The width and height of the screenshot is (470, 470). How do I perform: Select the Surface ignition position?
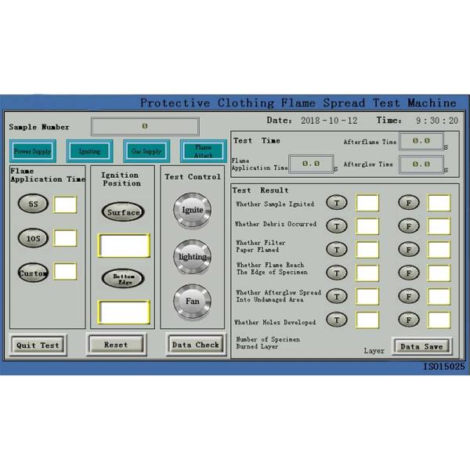coord(123,212)
